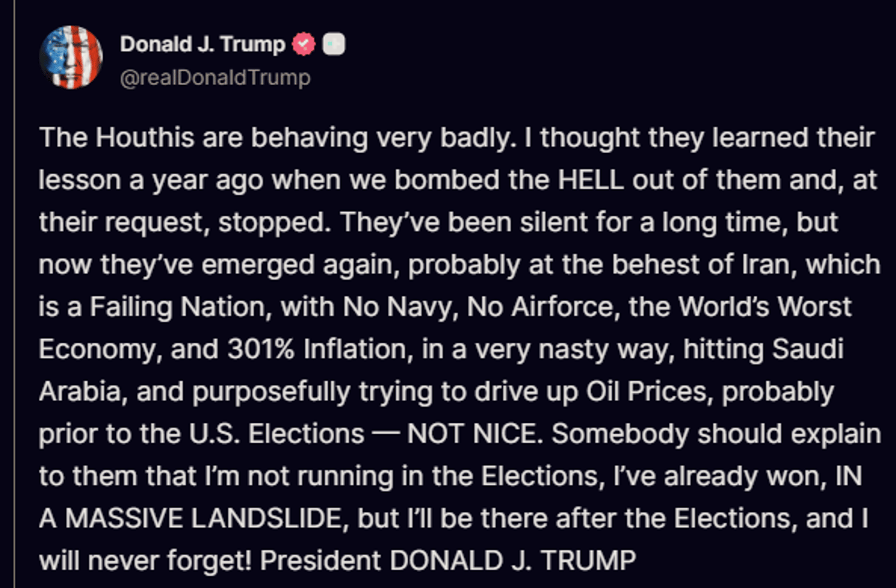Click the phrase NOT NICE
896x588 pixels.
(475, 434)
